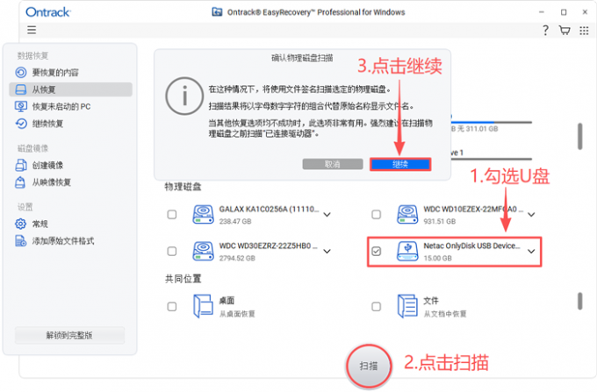This screenshot has width=597, height=392.
Task: Expand the WDC WD30EZRZ disk chevron
Action: [327, 252]
